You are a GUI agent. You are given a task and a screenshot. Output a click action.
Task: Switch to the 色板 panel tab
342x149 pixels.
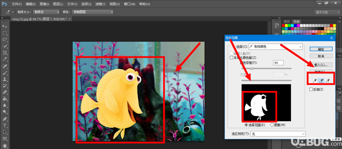[296, 21]
